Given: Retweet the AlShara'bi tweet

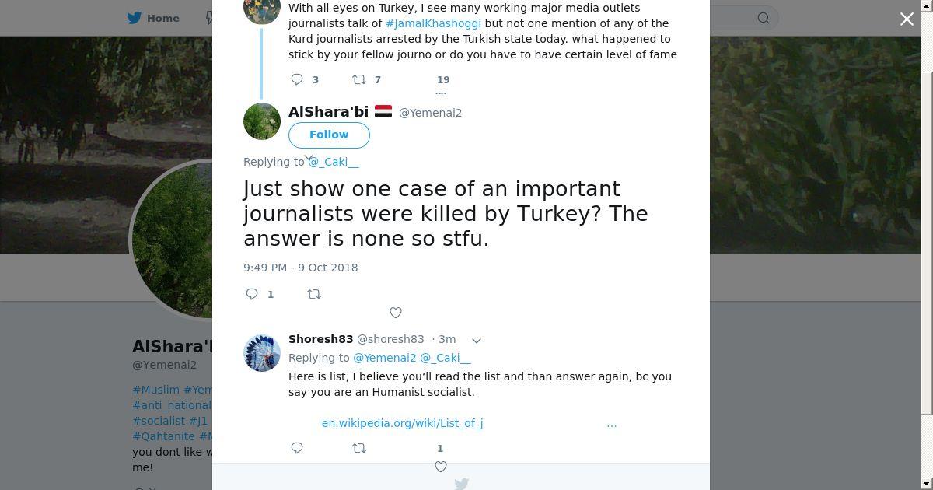Looking at the screenshot, I should pyautogui.click(x=314, y=294).
